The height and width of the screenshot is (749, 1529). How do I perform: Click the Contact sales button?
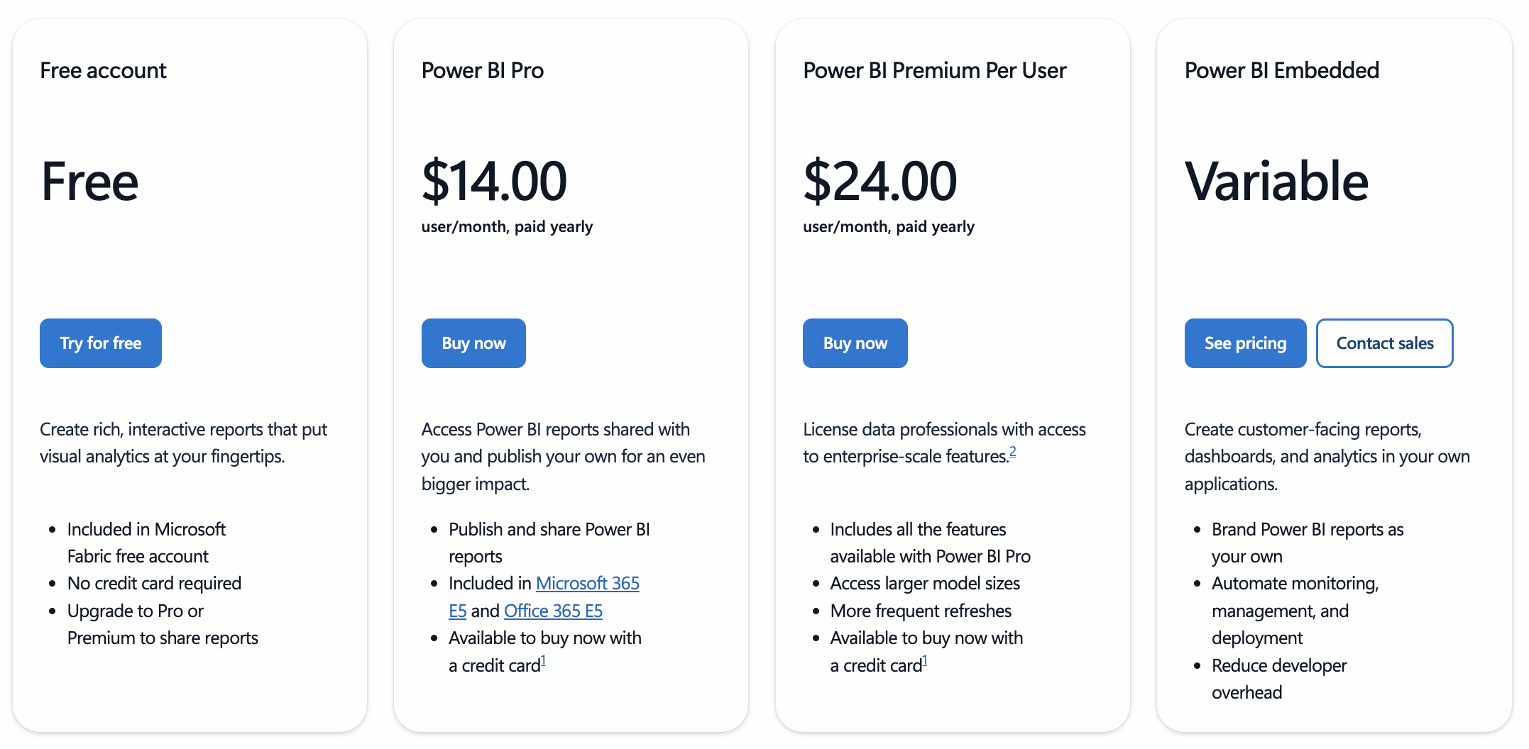[1384, 343]
